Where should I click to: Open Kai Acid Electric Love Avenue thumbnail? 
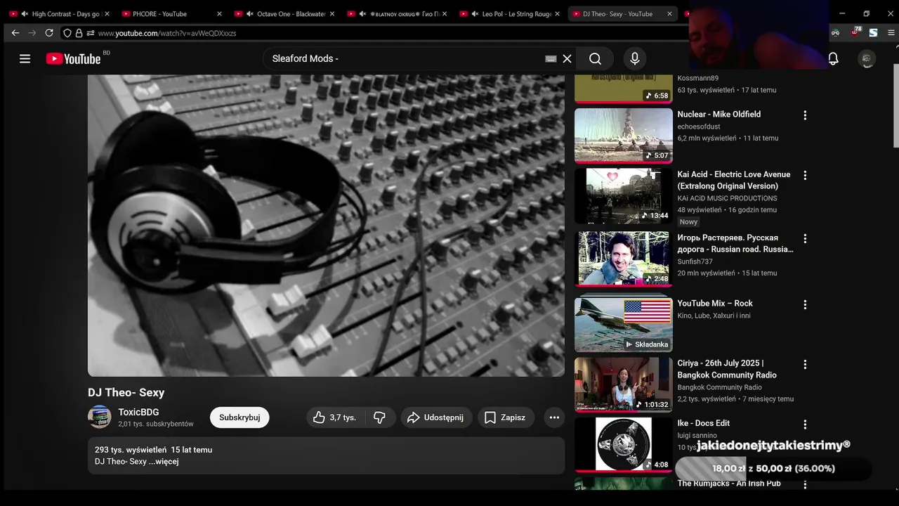623,195
